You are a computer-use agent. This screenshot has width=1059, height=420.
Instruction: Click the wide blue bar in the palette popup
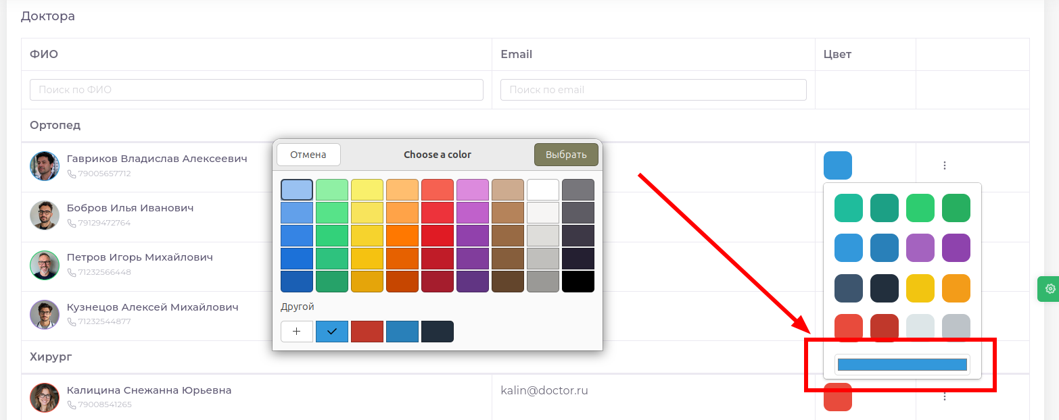[901, 364]
